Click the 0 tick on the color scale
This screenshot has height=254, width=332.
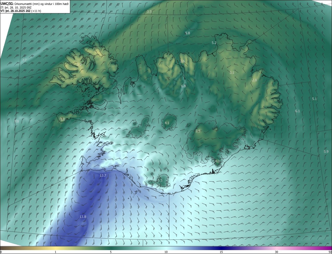point(1,252)
